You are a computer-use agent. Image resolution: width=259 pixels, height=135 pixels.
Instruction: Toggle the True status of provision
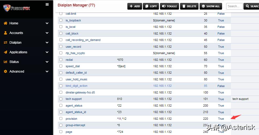click(x=221, y=119)
